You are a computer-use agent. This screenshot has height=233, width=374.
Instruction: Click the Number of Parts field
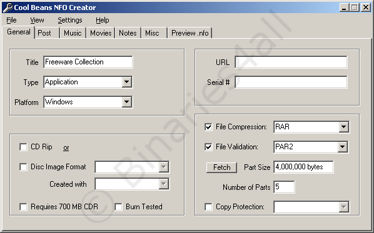[x=284, y=187]
